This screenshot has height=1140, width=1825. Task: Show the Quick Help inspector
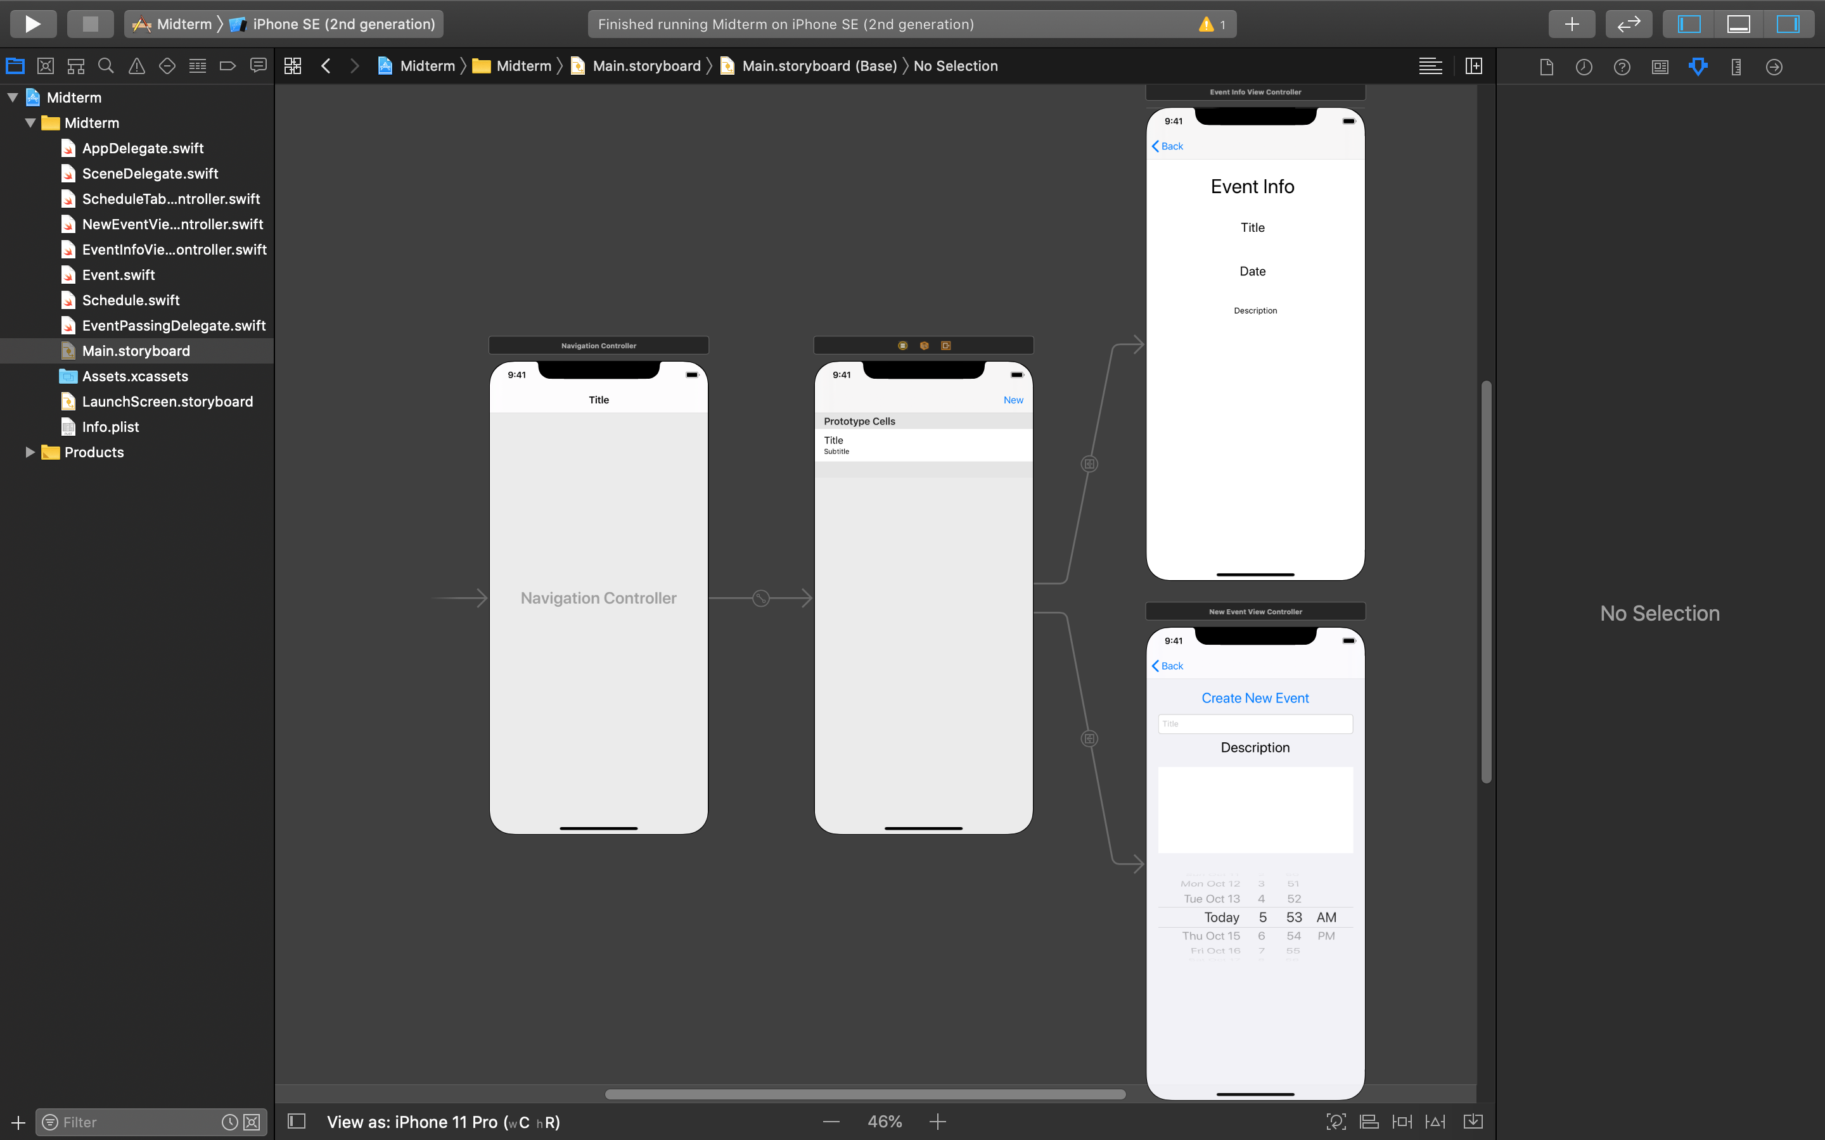pos(1622,67)
